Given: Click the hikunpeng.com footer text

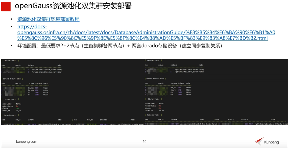Looking at the screenshot, I should 25,142.
